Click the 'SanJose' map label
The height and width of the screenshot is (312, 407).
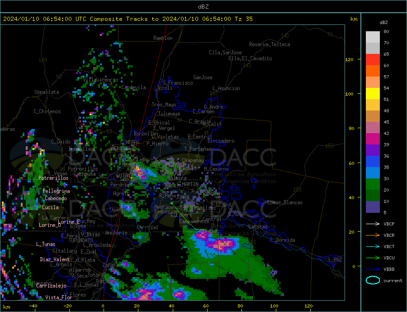point(203,77)
